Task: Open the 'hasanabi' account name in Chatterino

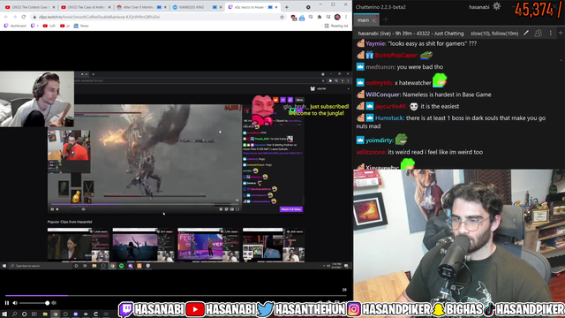Action: coord(478,7)
